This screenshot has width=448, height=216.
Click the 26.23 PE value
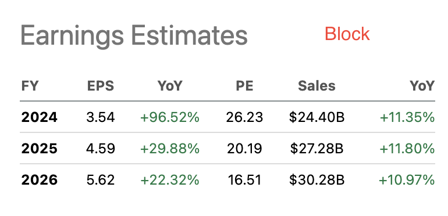point(244,117)
